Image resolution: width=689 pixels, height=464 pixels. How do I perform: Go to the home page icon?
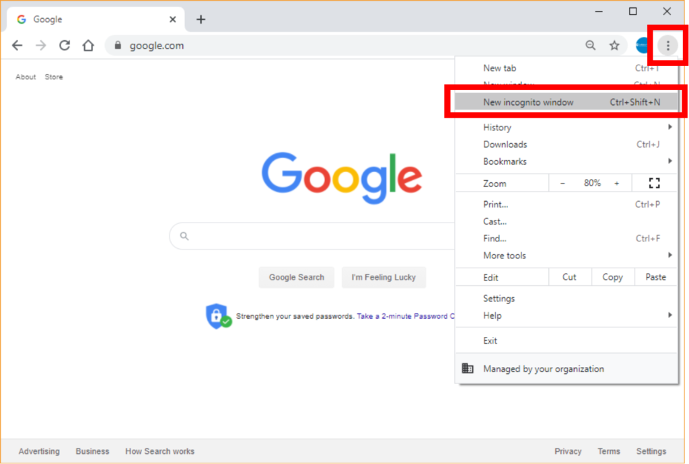[x=88, y=45]
